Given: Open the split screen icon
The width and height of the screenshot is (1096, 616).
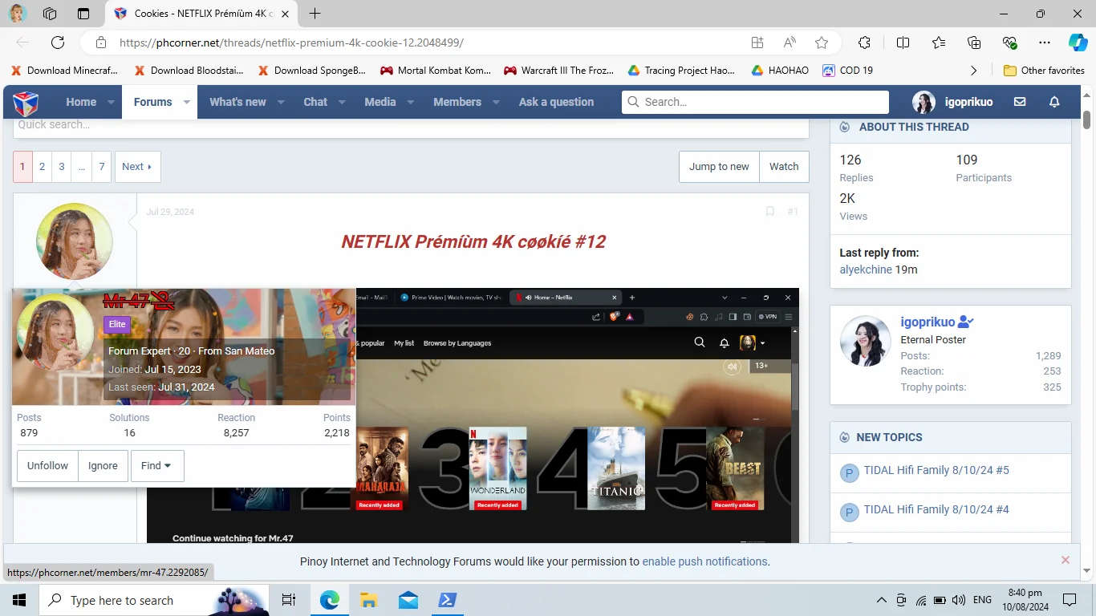Looking at the screenshot, I should click(x=903, y=43).
